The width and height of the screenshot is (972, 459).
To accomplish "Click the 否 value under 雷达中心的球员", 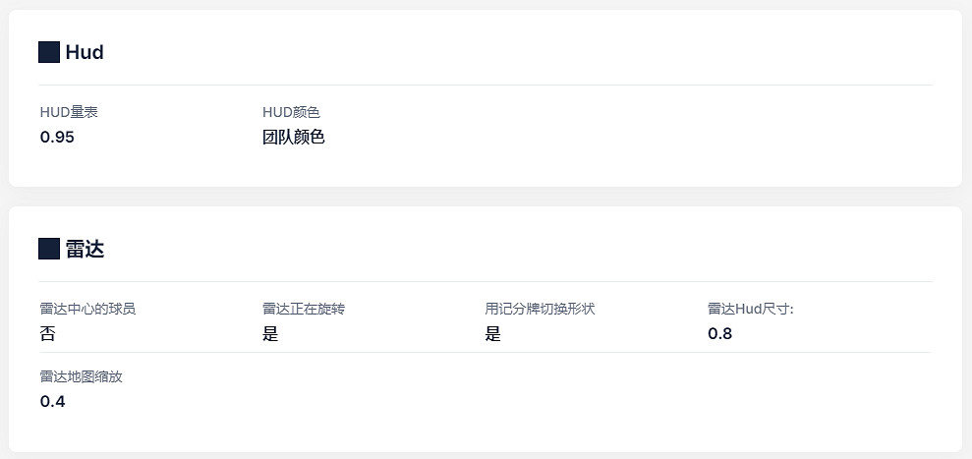I will (x=48, y=333).
